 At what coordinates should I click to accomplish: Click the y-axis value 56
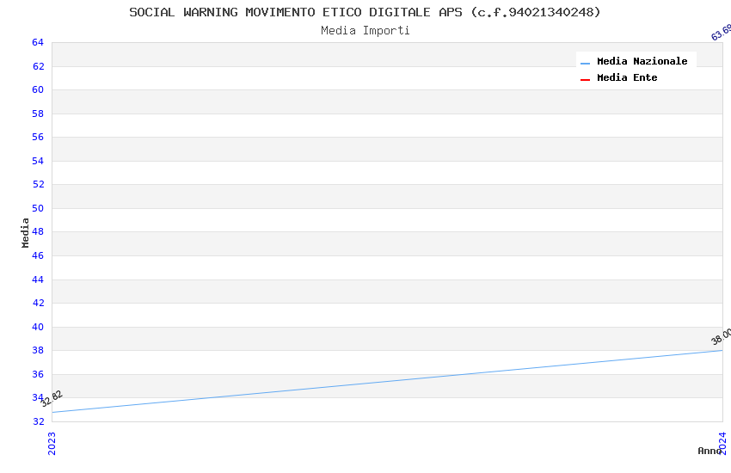(38, 137)
